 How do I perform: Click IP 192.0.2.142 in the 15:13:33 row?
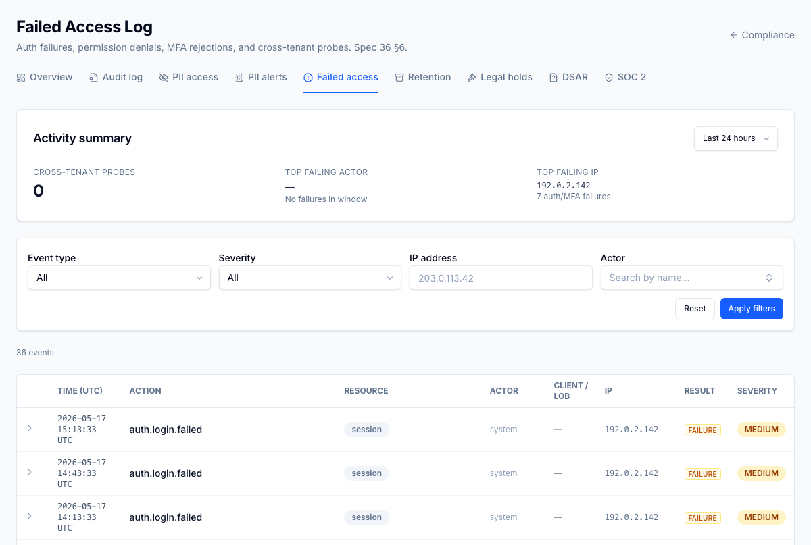pyautogui.click(x=631, y=430)
